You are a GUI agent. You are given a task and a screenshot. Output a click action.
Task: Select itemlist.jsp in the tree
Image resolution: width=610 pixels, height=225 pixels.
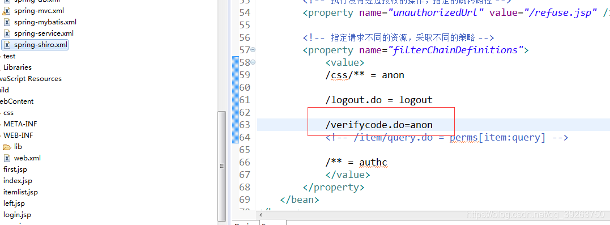(20, 192)
